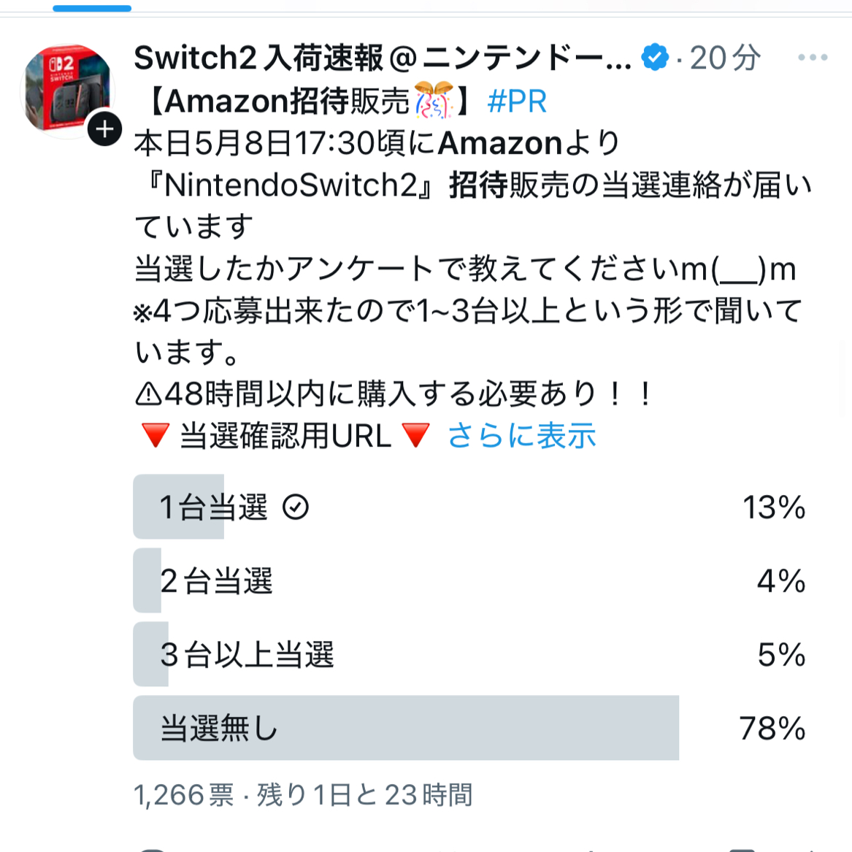Click the warning triangle before 48時間以内
Image resolution: width=852 pixels, height=852 pixels.
[x=148, y=394]
